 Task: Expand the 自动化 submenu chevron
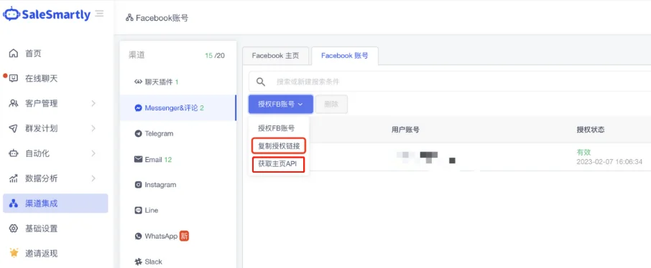[93, 153]
